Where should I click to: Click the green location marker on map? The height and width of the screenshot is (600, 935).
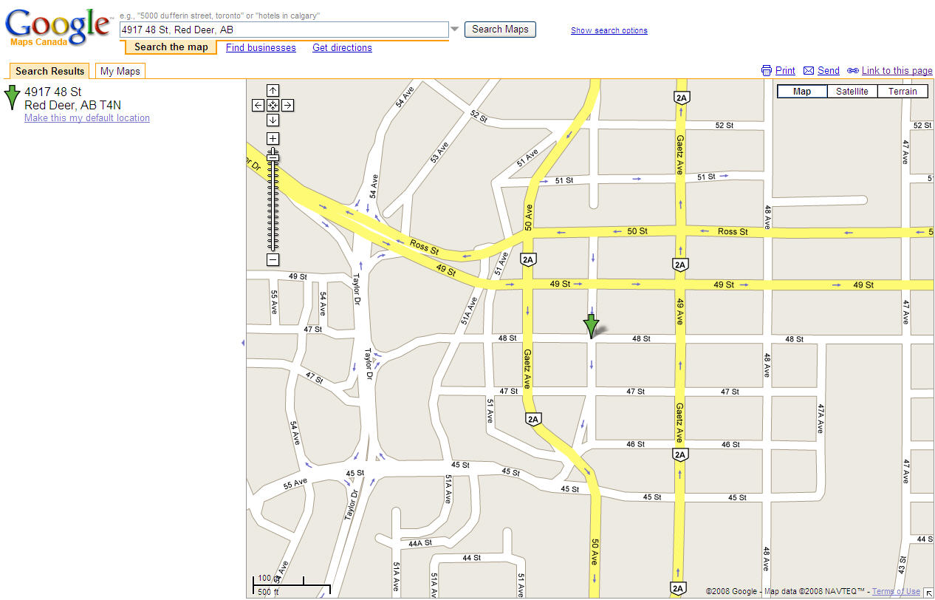tap(591, 325)
